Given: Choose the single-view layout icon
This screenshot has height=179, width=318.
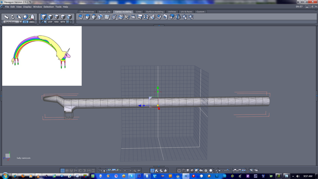Looking at the screenshot, I should [63, 171].
